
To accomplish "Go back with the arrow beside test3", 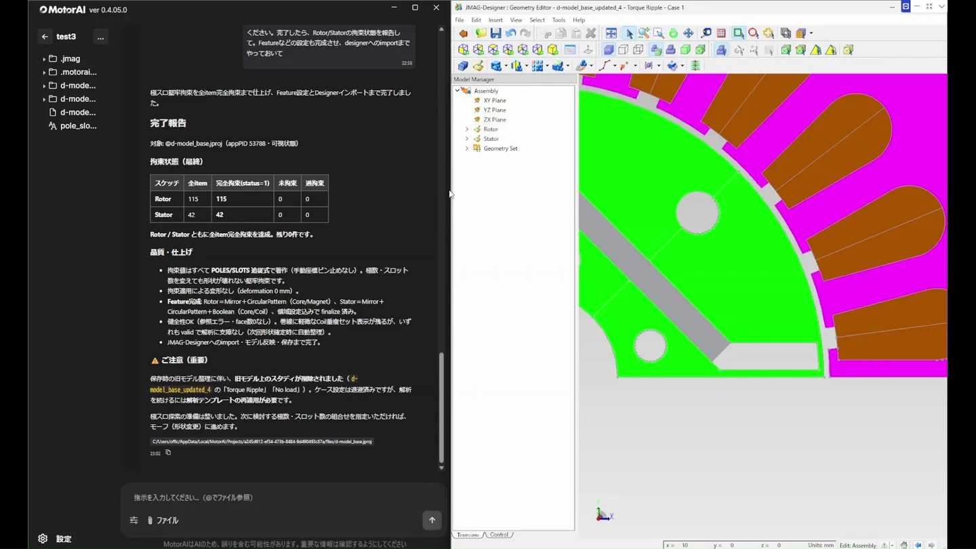I will (x=45, y=37).
